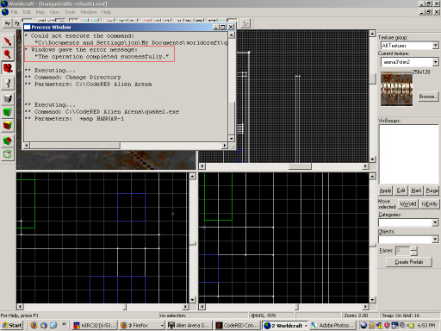
Task: Open the Texture group dropdown
Action: point(436,46)
